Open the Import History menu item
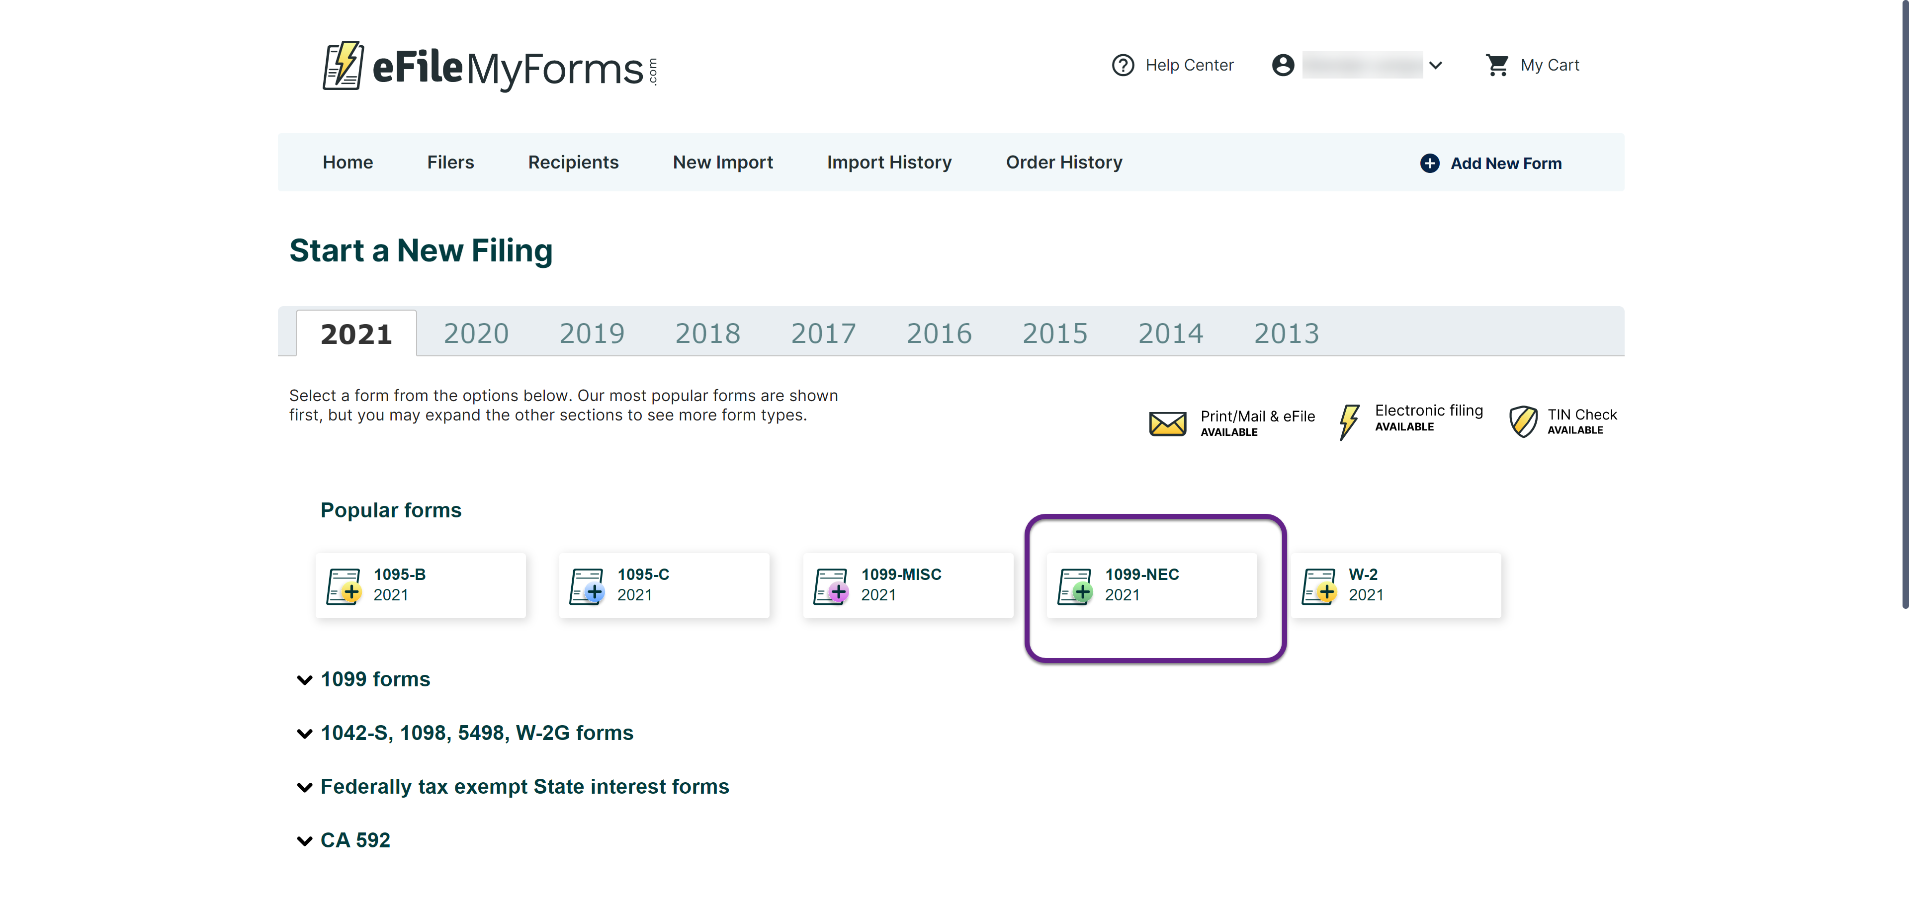The image size is (1909, 908). click(888, 162)
